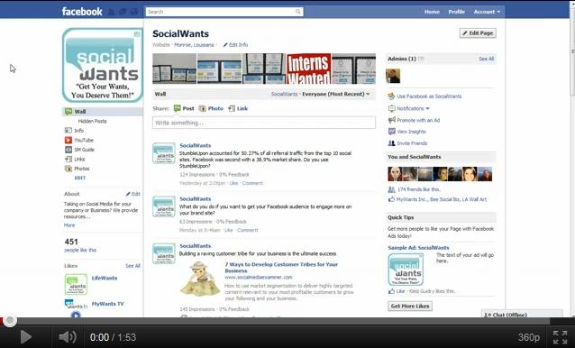Click EDIT below the sidebar tabs
The height and width of the screenshot is (348, 575).
point(80,178)
